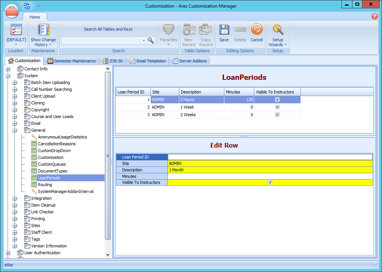Toggle Visible To Instructors for the 2 Weeks row

tap(277, 115)
